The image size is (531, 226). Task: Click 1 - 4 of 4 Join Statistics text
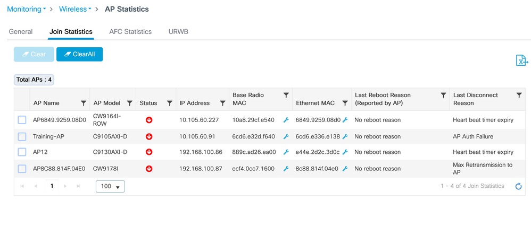click(x=472, y=186)
